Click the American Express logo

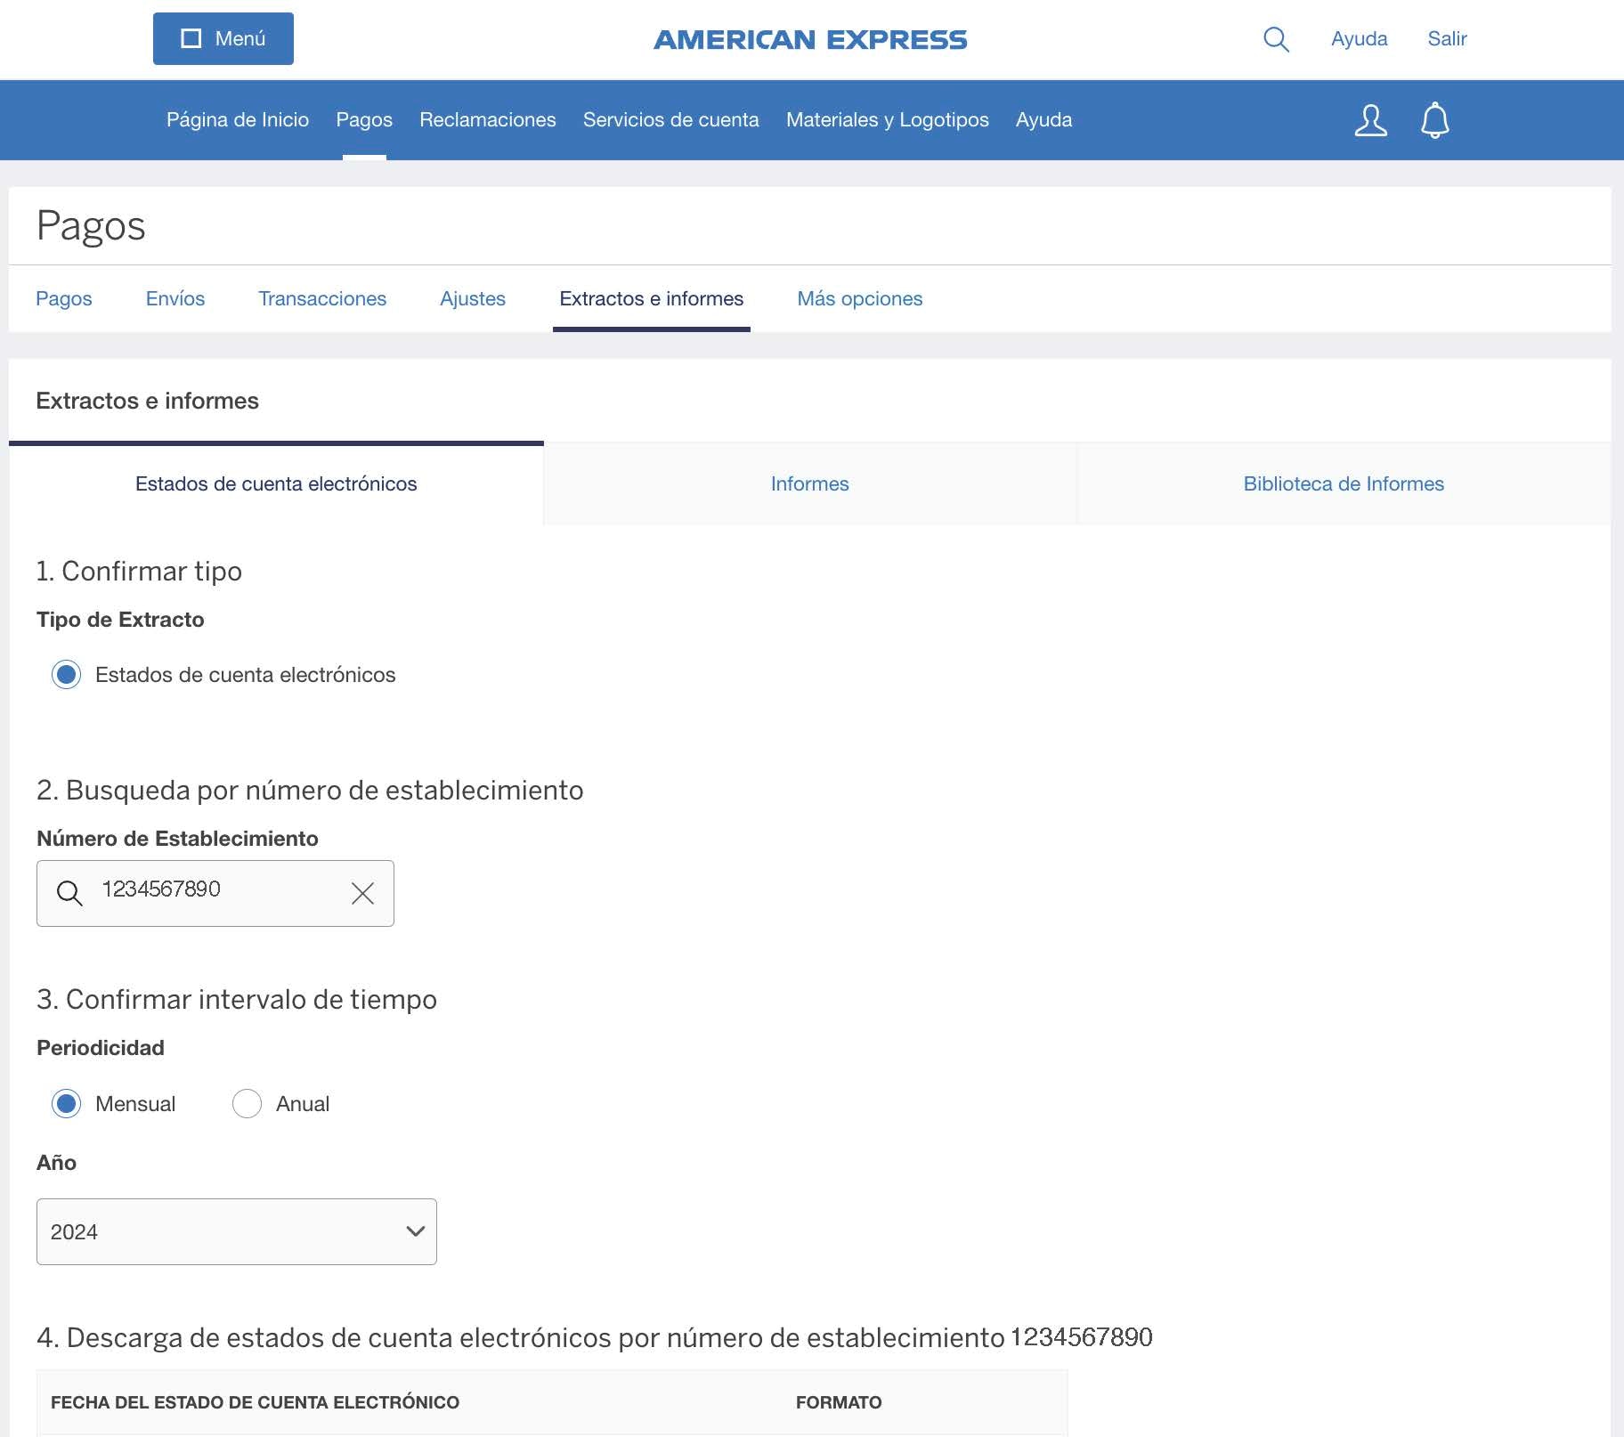pyautogui.click(x=810, y=39)
